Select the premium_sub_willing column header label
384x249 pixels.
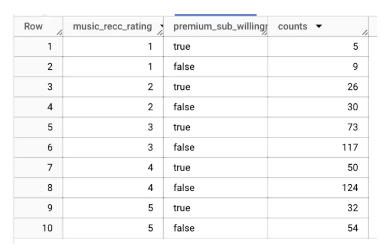218,27
